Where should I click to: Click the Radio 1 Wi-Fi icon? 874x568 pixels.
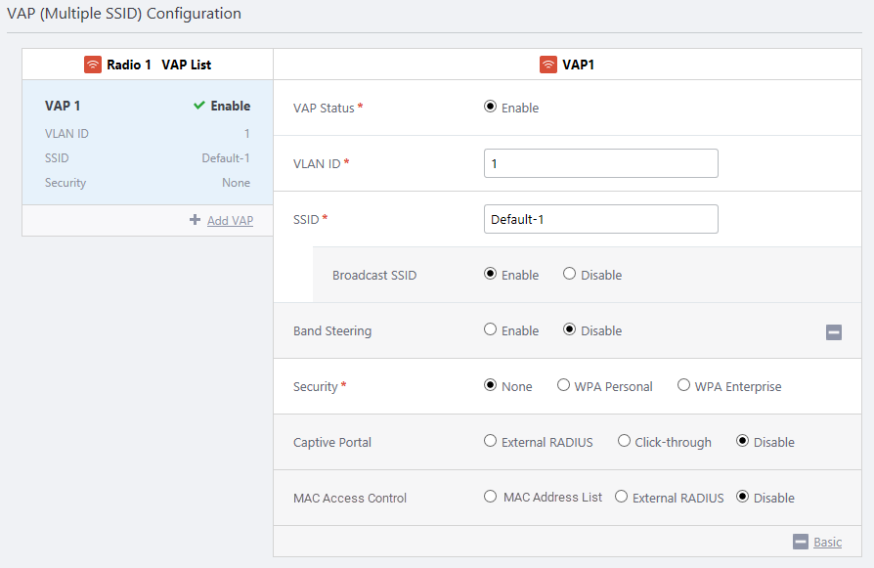pos(93,65)
